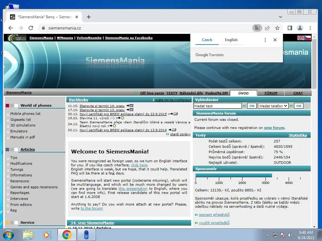Reload the siemensmania.cz page
Viewport: 322px width, 241px height.
click(31, 28)
